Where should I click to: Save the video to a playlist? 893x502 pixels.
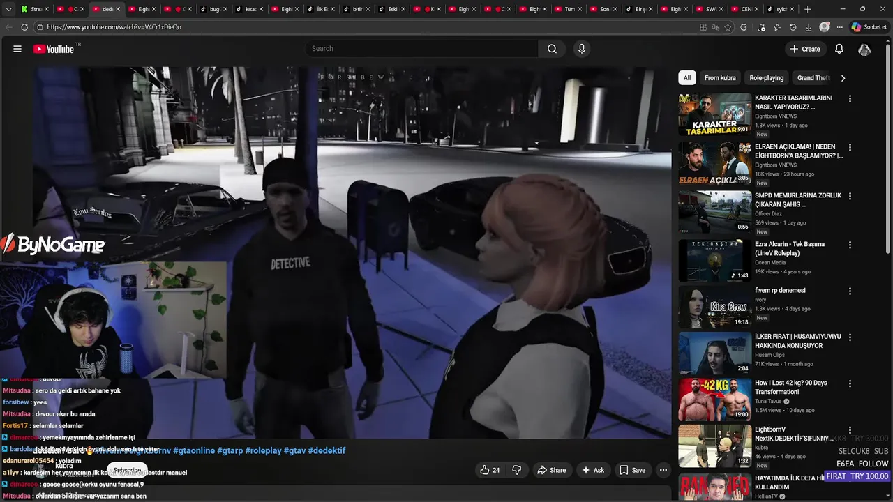(633, 470)
